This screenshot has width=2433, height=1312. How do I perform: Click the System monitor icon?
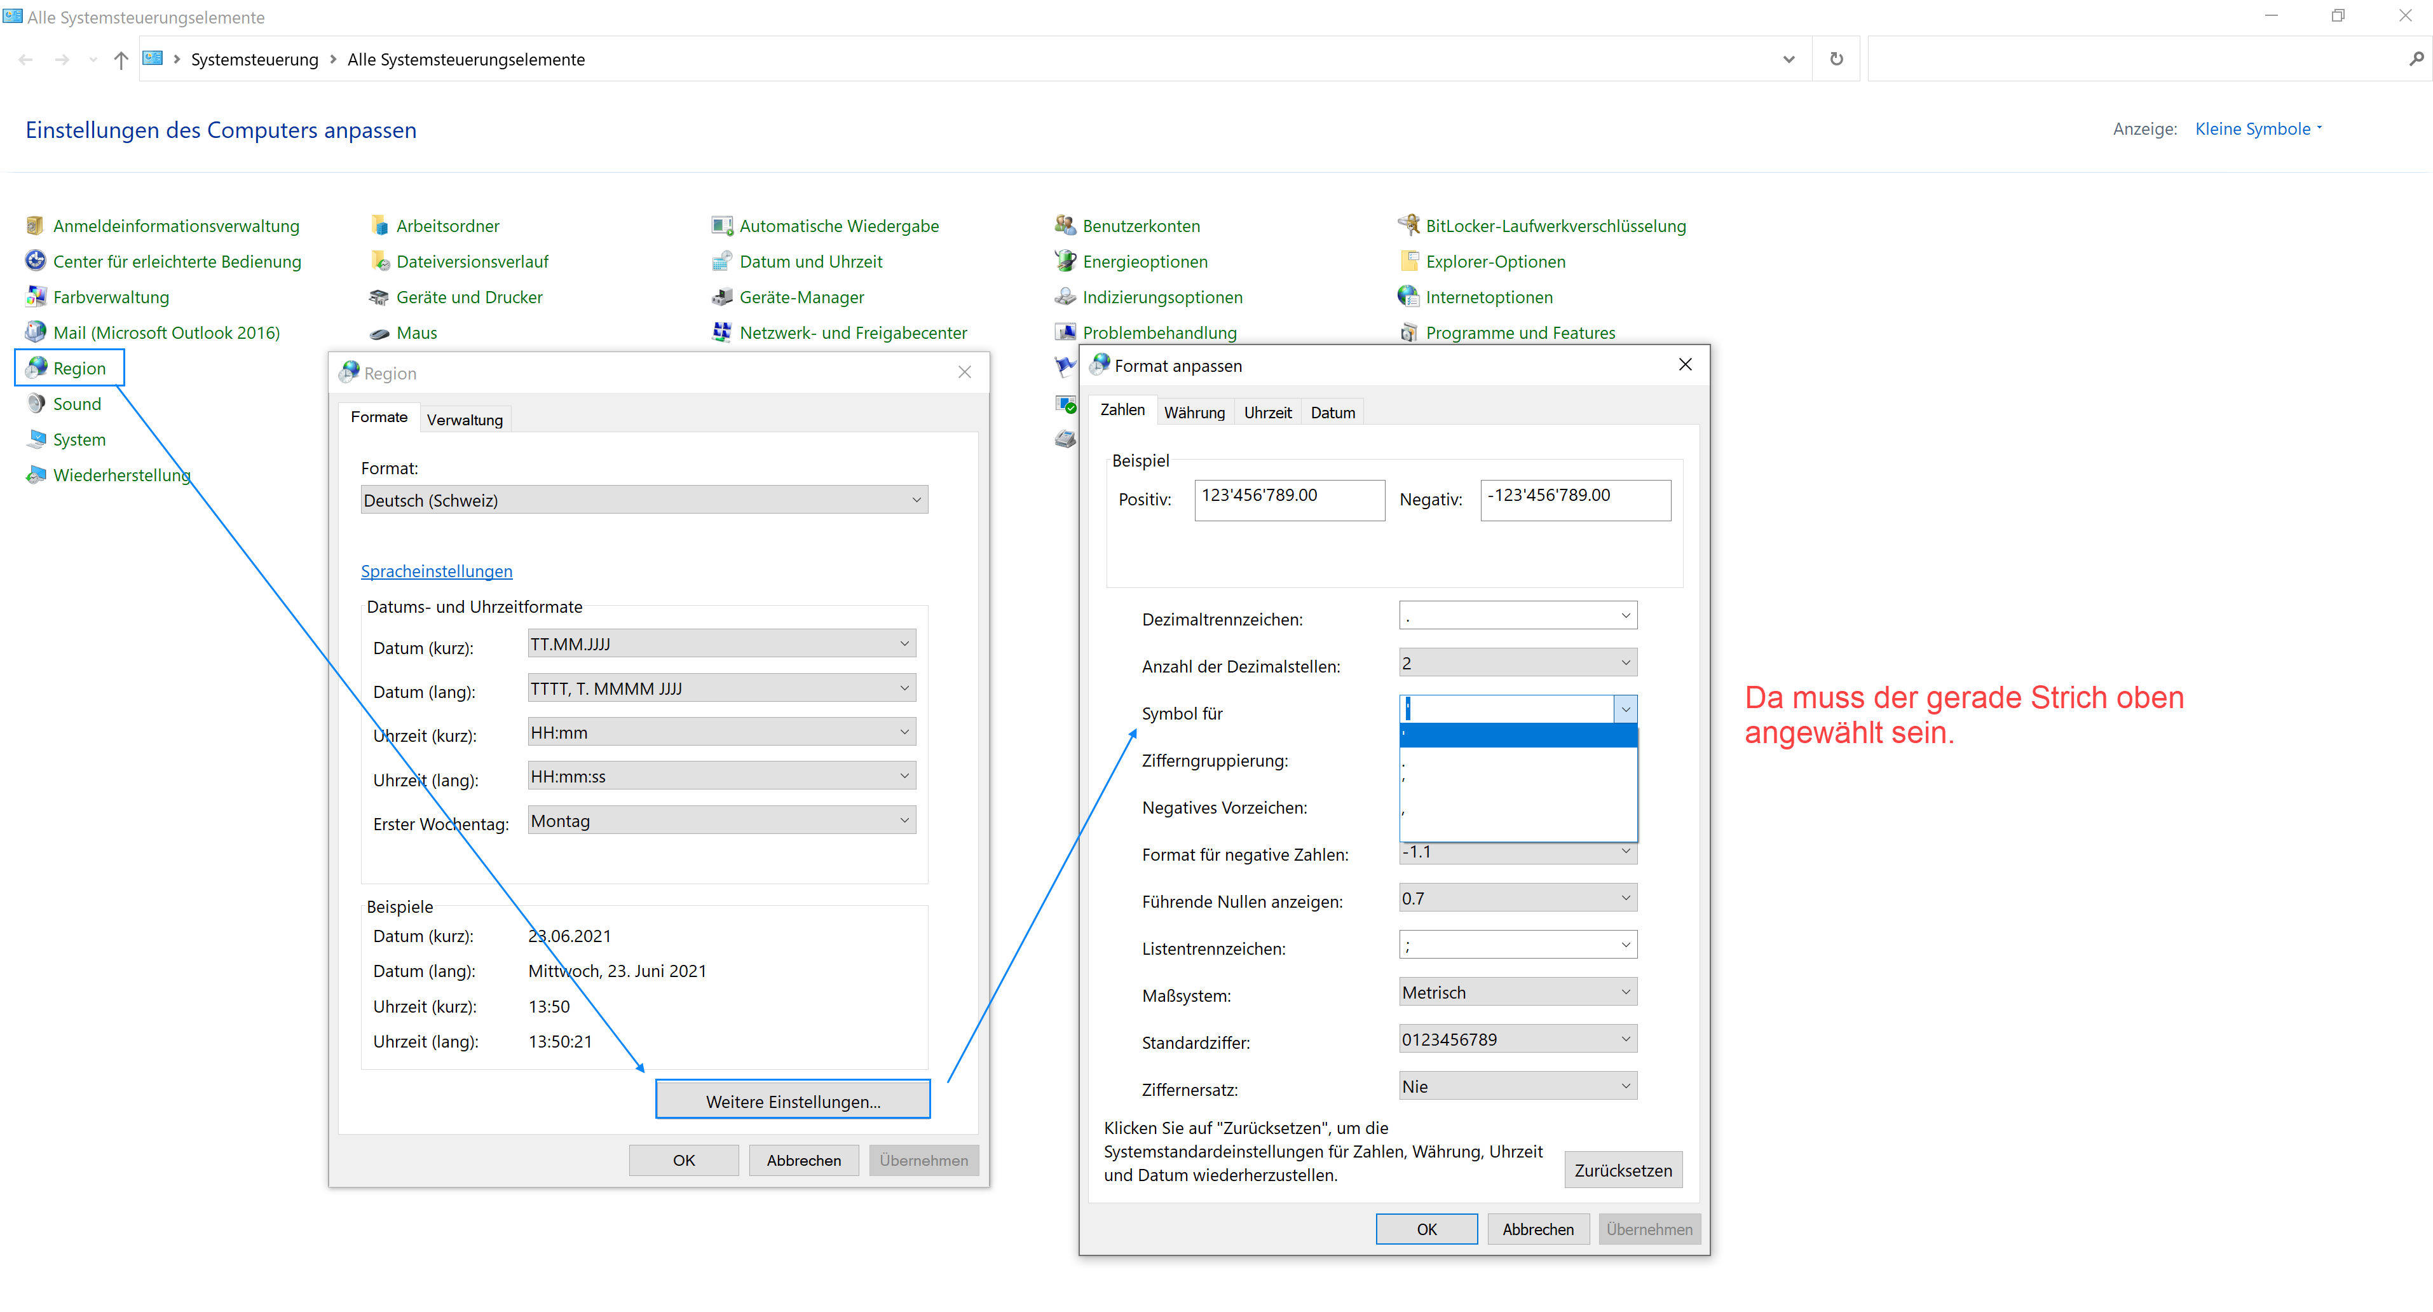click(x=35, y=439)
